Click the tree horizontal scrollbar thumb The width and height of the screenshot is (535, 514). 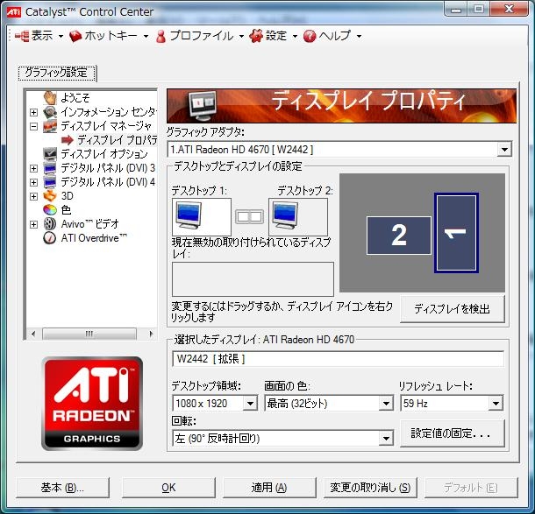[89, 334]
